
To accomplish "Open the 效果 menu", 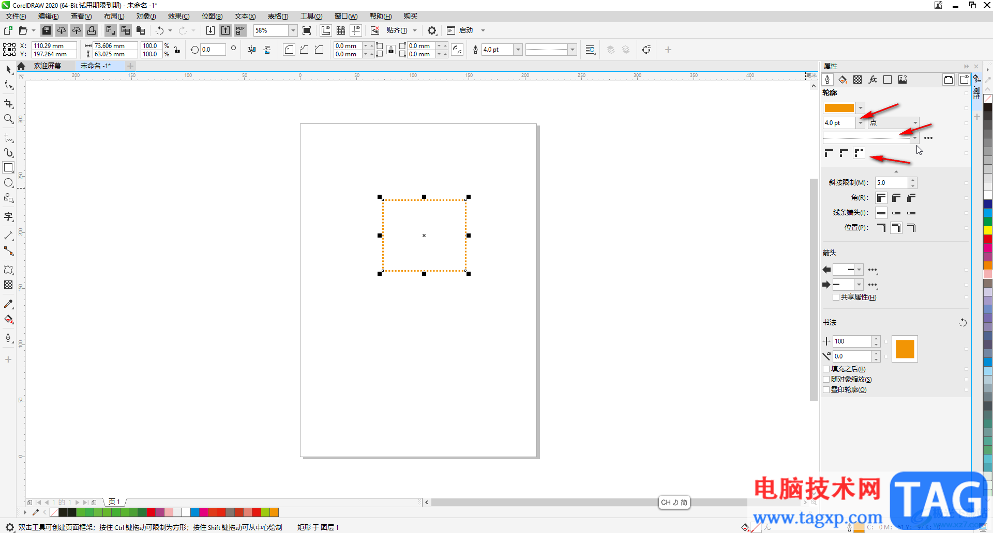I will (178, 16).
